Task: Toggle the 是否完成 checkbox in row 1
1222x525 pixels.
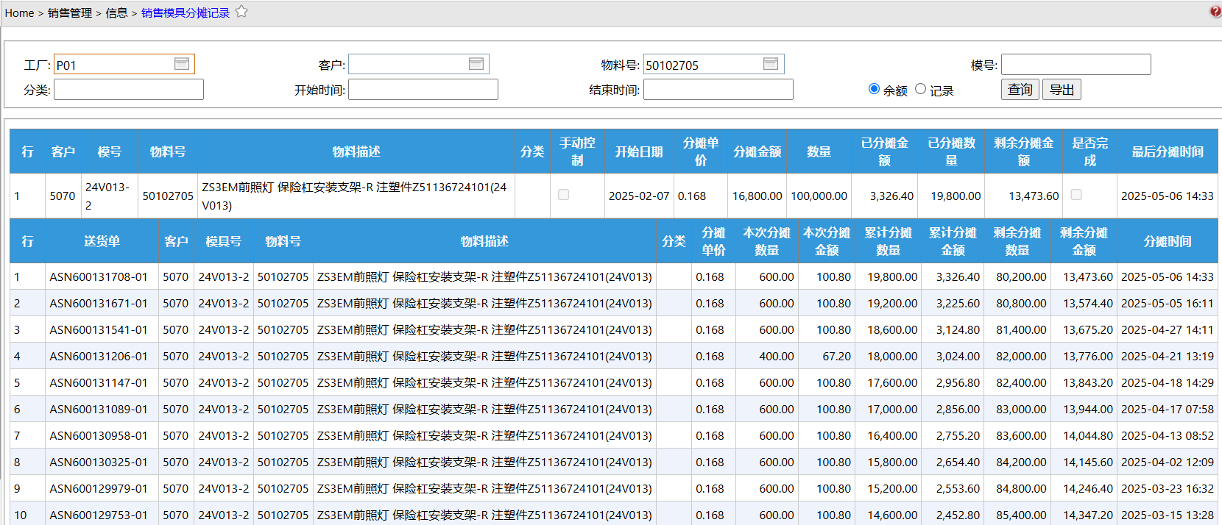Action: pos(1076,195)
